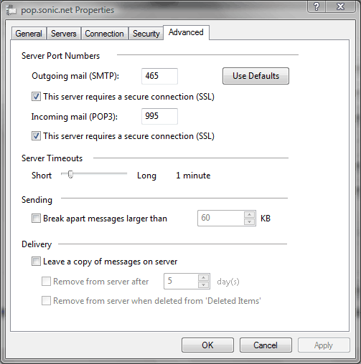The height and width of the screenshot is (364, 361).
Task: Click the days number field
Action: point(181,281)
